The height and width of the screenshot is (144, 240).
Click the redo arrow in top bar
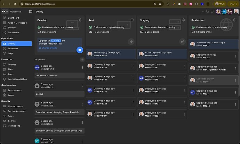pos(212,11)
